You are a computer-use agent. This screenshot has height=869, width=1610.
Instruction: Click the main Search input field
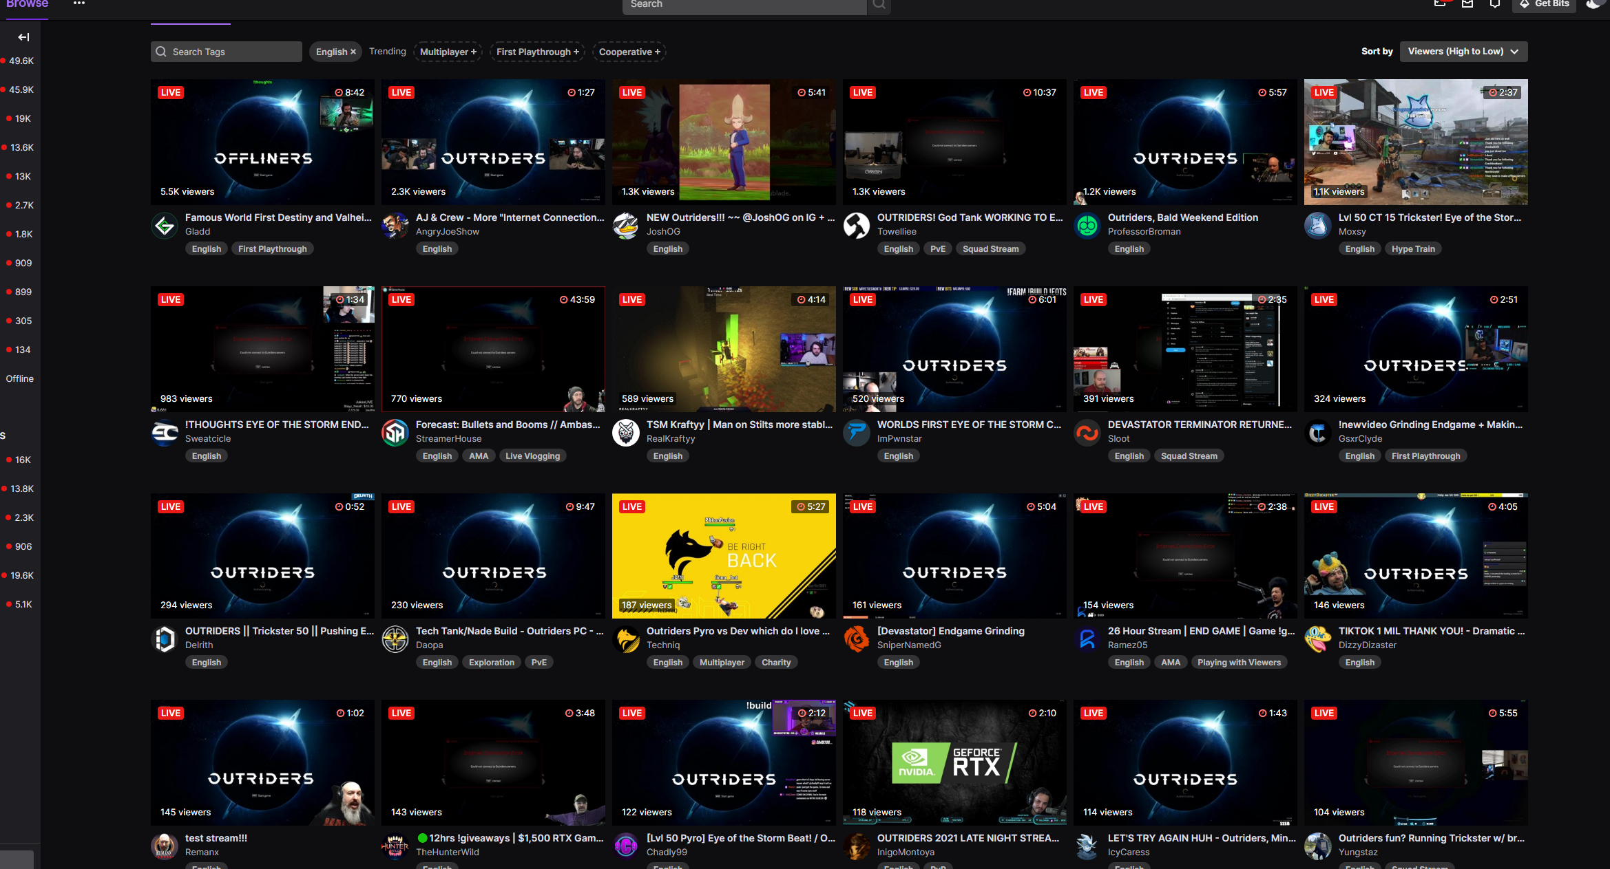[744, 4]
